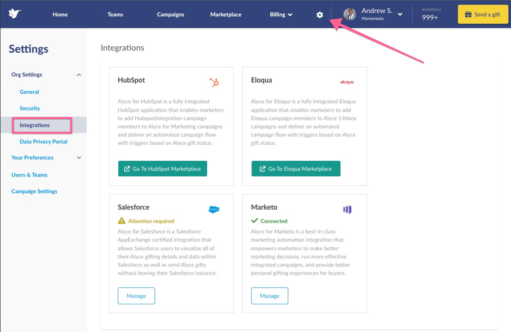Click the HubSpot card title

point(131,80)
